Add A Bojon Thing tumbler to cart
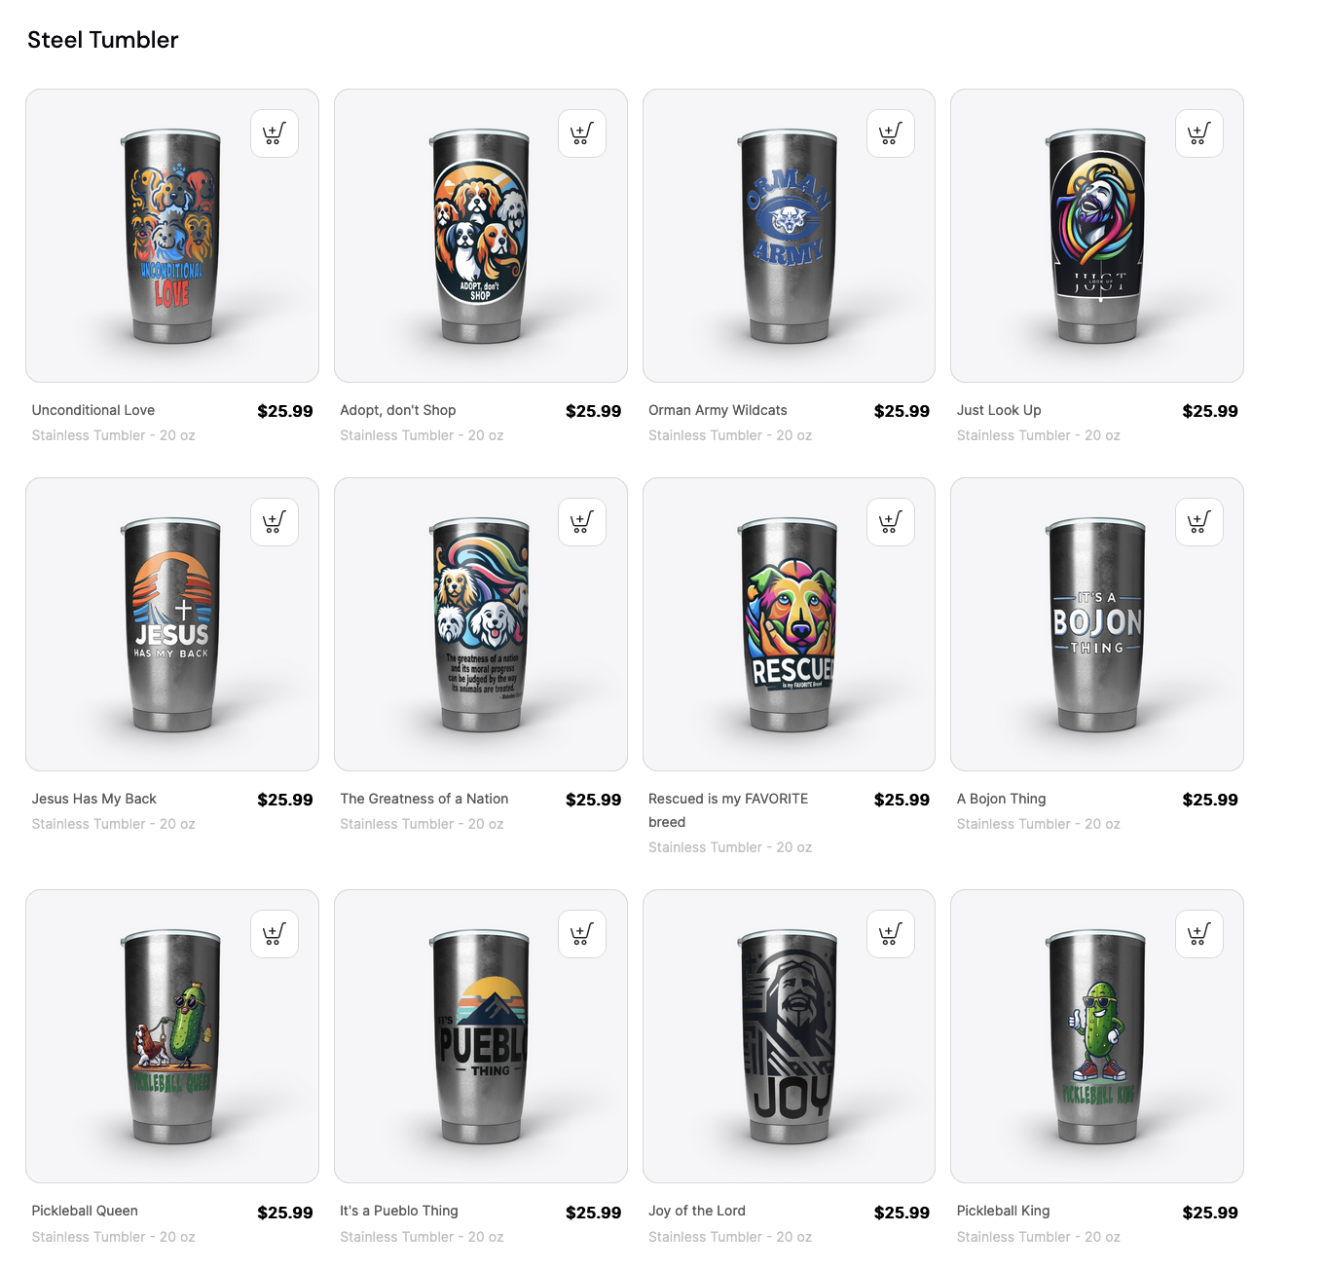Screen dimensions: 1326x1270 coord(1199,522)
